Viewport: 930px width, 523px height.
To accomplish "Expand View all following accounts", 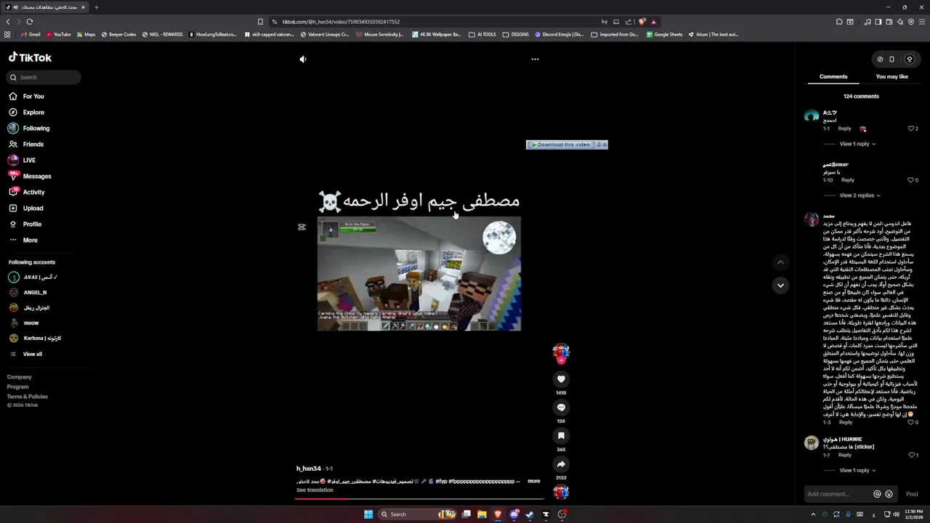I will tap(26, 354).
